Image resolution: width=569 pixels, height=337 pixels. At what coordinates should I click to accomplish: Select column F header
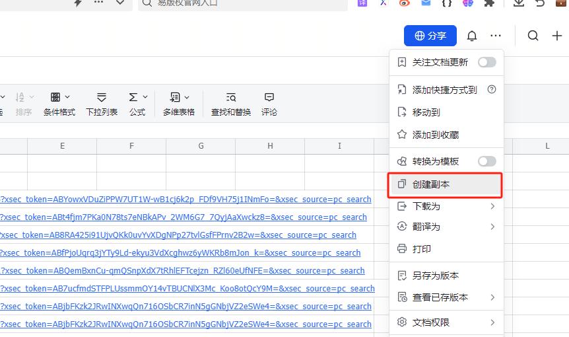click(131, 146)
